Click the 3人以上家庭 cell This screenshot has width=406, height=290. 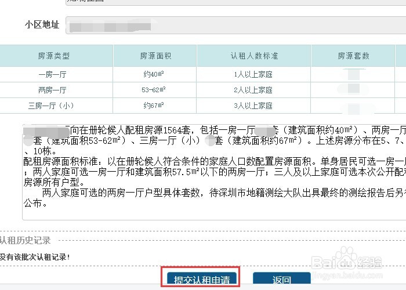(253, 106)
